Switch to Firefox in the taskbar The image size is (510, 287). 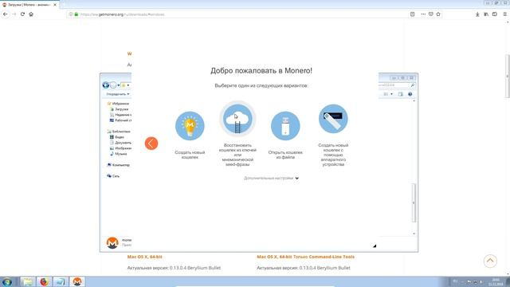tap(44, 281)
